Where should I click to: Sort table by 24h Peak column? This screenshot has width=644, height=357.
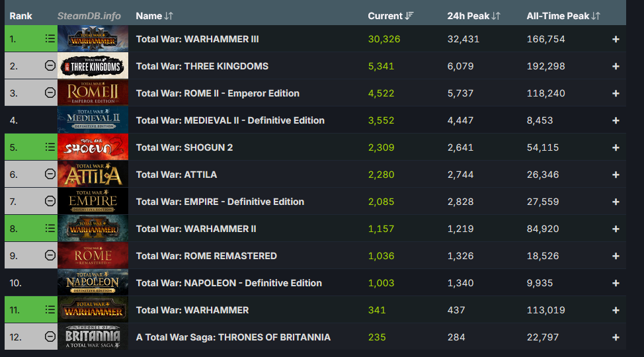(x=473, y=16)
